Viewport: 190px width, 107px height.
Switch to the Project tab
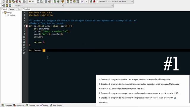click(x=4, y=9)
